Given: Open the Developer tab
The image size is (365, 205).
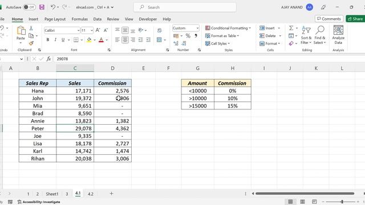Looking at the screenshot, I should click(x=148, y=19).
